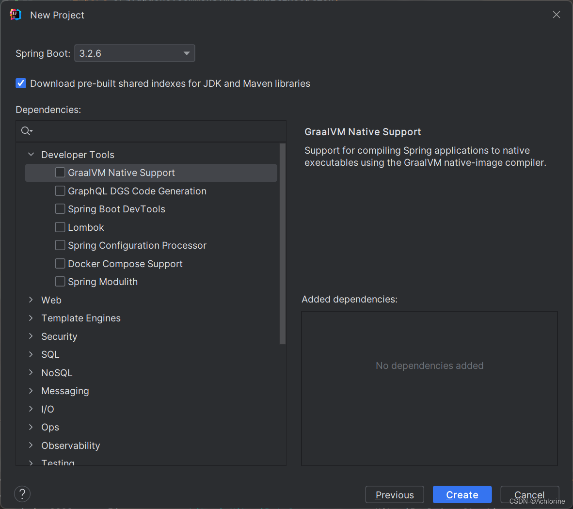Screen dimensions: 573x509
Task: Click the 'GraalVM Native Support' description heading
Action: (363, 132)
